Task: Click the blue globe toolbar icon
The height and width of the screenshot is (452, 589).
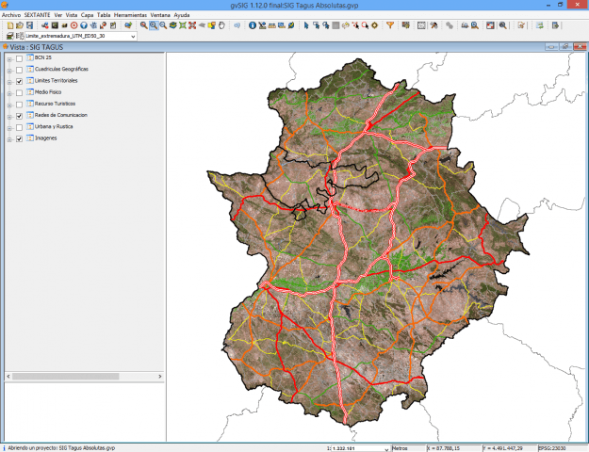Action: point(84,25)
